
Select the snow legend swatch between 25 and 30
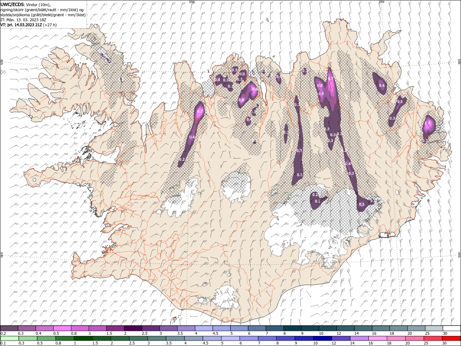[x=434, y=328]
